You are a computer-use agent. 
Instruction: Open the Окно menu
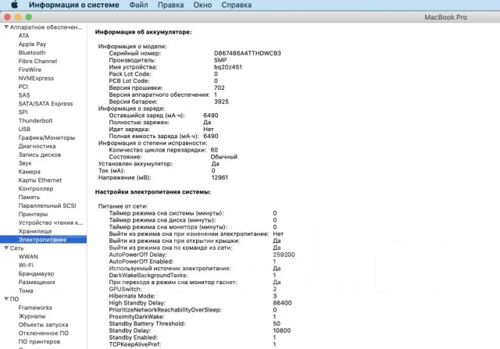[202, 5]
